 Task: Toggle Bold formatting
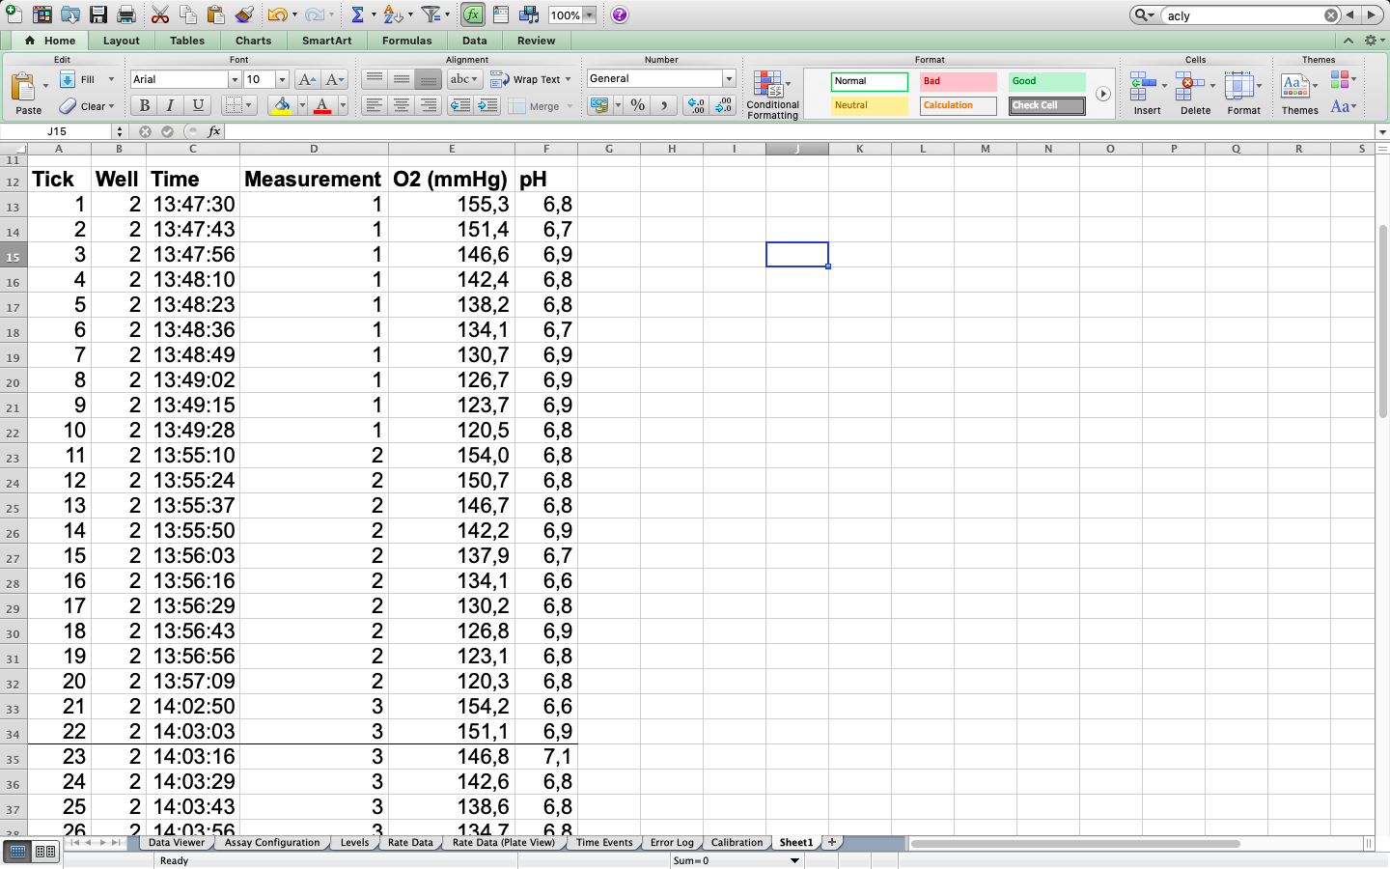[x=145, y=105]
